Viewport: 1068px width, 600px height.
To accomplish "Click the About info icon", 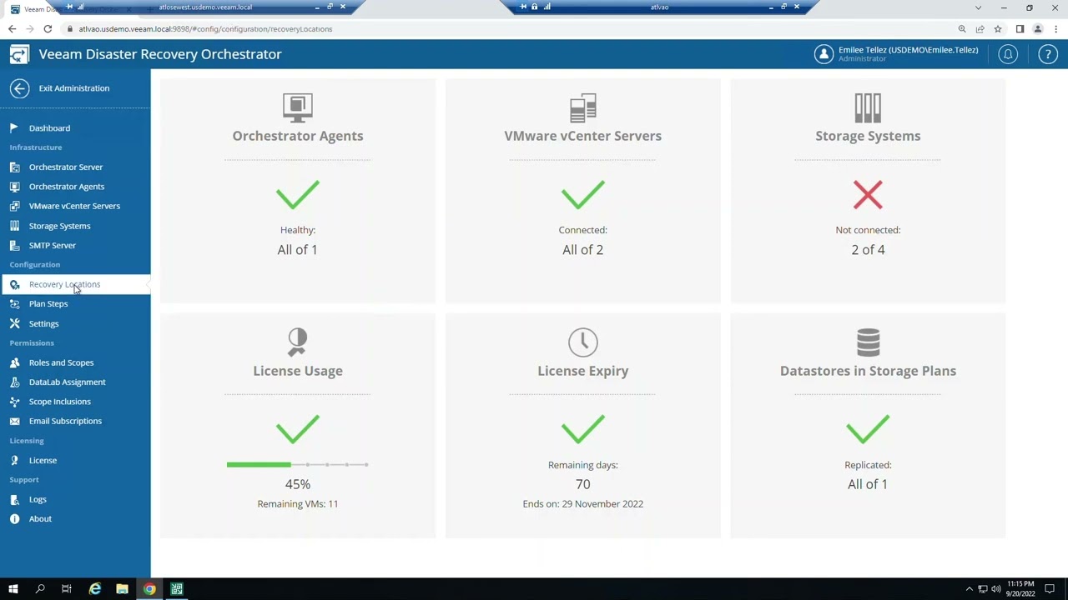I will pyautogui.click(x=14, y=519).
